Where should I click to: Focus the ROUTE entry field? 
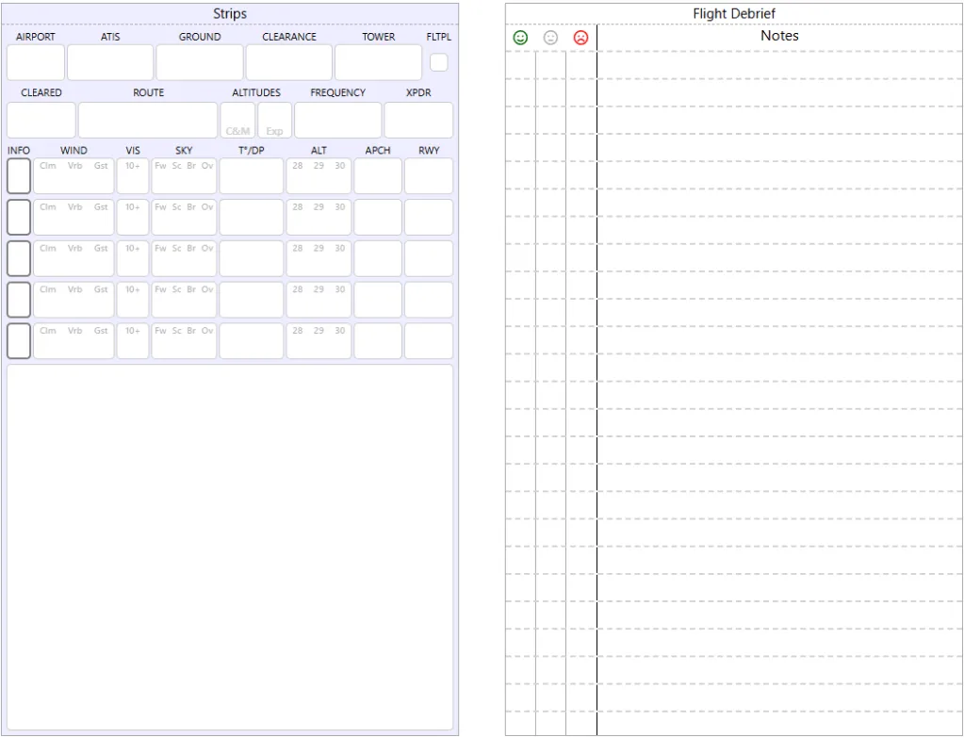148,121
